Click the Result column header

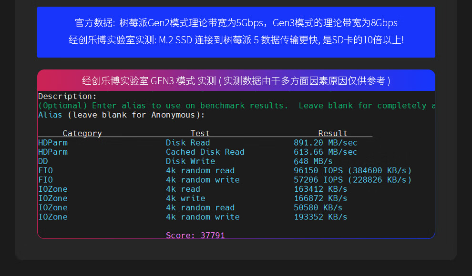[333, 133]
